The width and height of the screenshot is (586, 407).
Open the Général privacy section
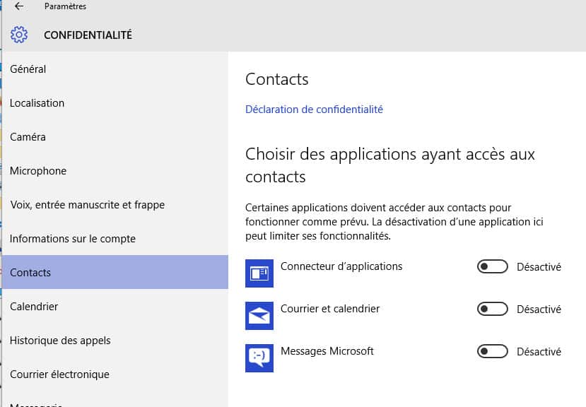pyautogui.click(x=115, y=69)
